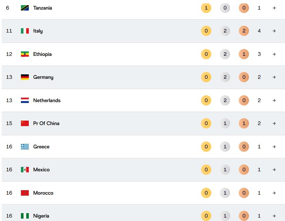Image resolution: width=285 pixels, height=221 pixels.
Task: Open Ethiopia details via row arrow
Action: coord(274,54)
